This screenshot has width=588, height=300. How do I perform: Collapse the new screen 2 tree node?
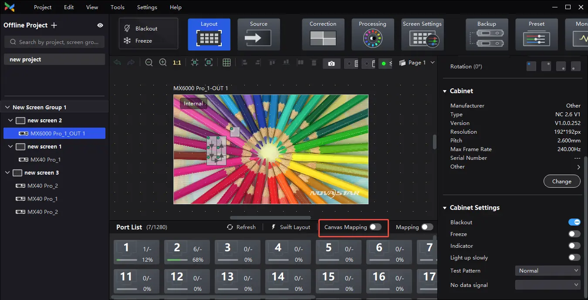11,121
